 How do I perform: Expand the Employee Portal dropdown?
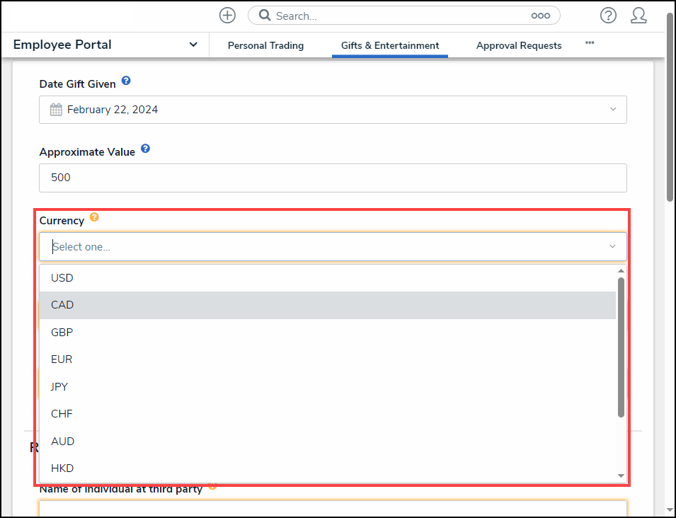pyautogui.click(x=193, y=45)
